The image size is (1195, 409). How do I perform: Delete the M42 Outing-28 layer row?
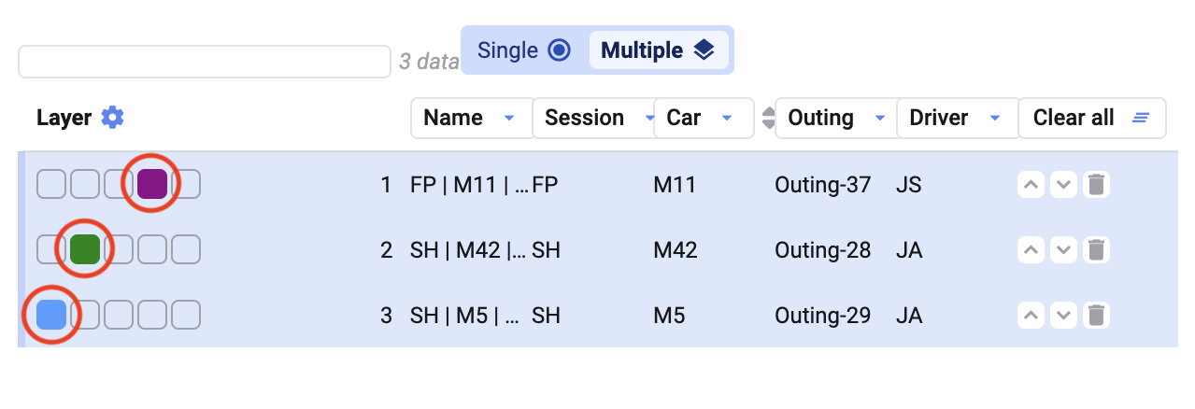coord(1096,250)
